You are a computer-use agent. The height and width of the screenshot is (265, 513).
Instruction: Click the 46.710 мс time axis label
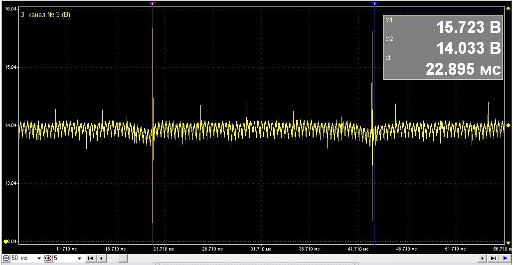[x=407, y=249]
